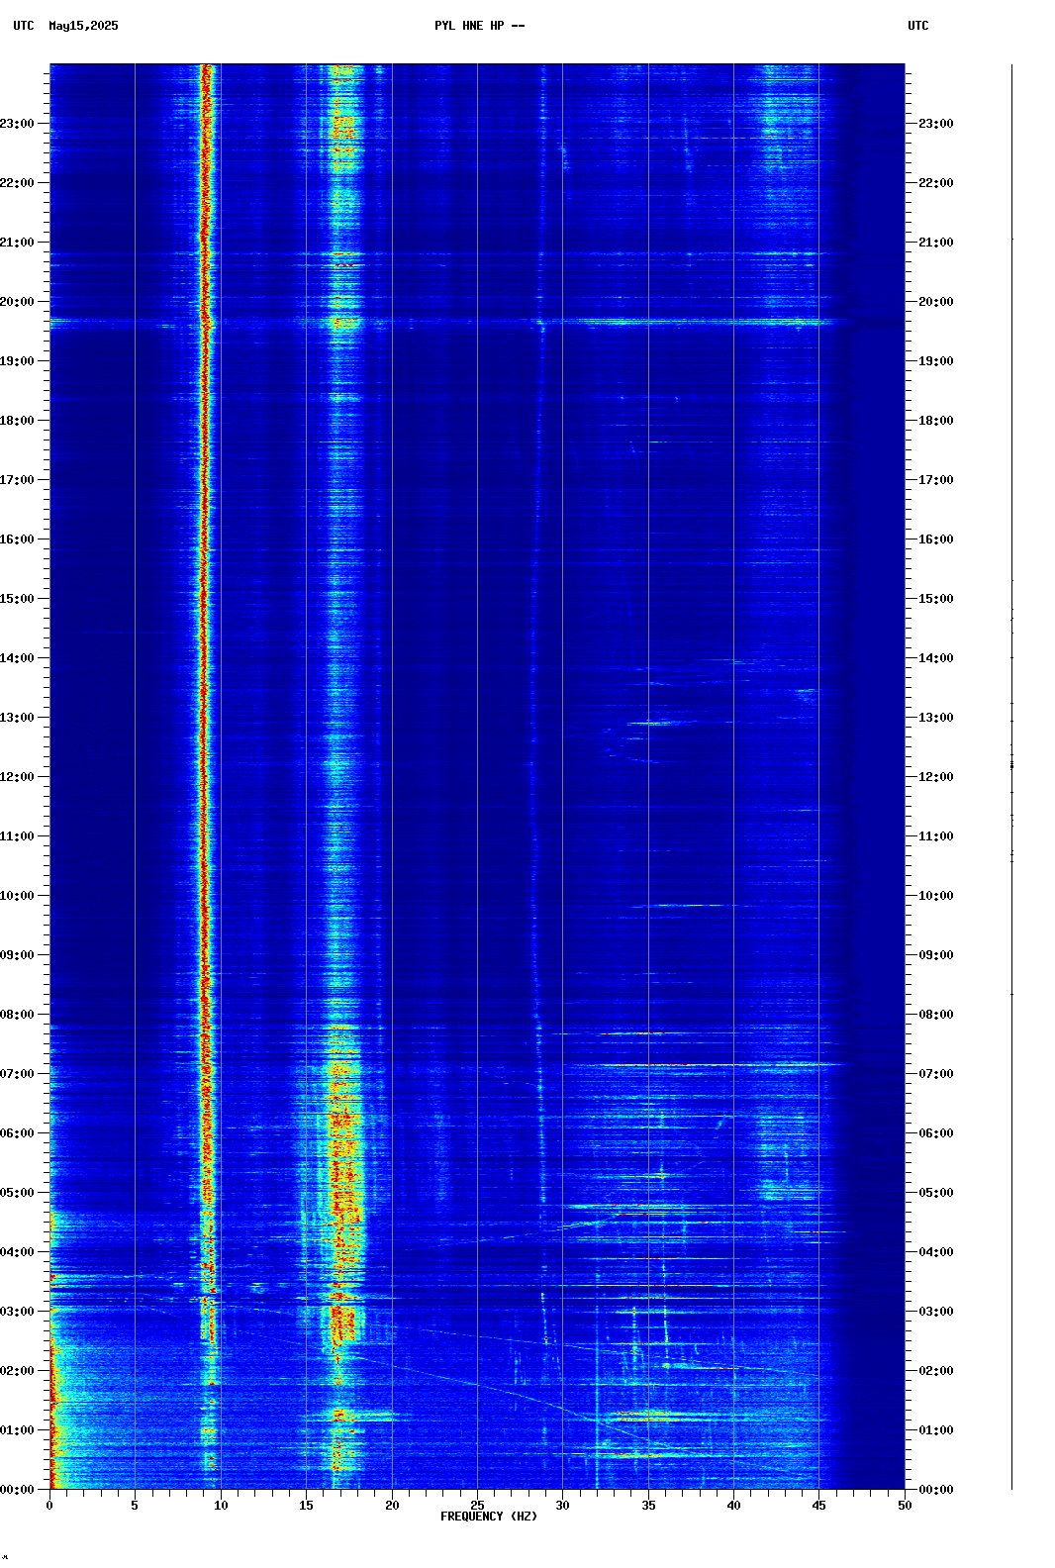This screenshot has height=1568, width=1055.
Task: Select the left 12:00 time label
Action: coord(17,777)
